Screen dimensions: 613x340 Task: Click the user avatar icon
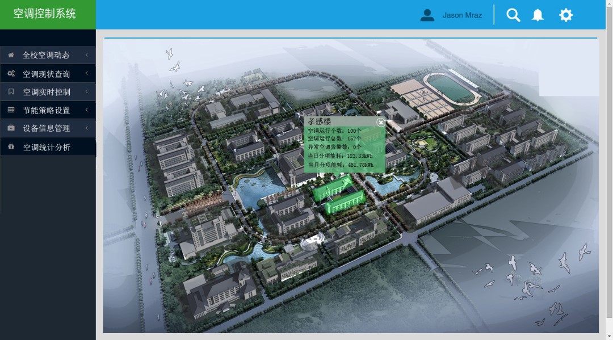pyautogui.click(x=427, y=15)
